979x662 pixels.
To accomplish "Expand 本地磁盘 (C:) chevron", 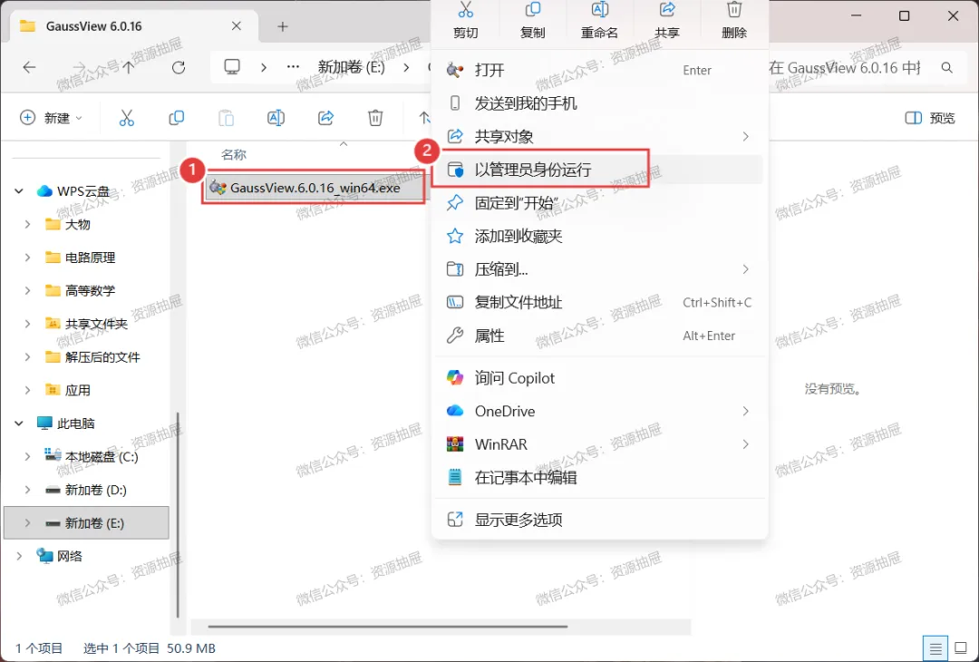I will coord(27,456).
